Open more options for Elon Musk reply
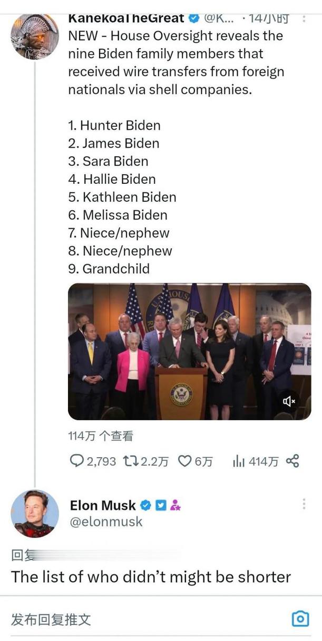Screen dimensions: 322x641 [304, 504]
